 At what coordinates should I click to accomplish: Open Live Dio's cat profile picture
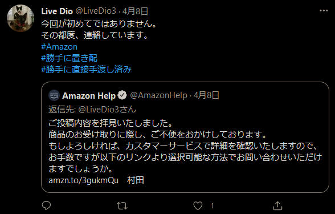21,18
